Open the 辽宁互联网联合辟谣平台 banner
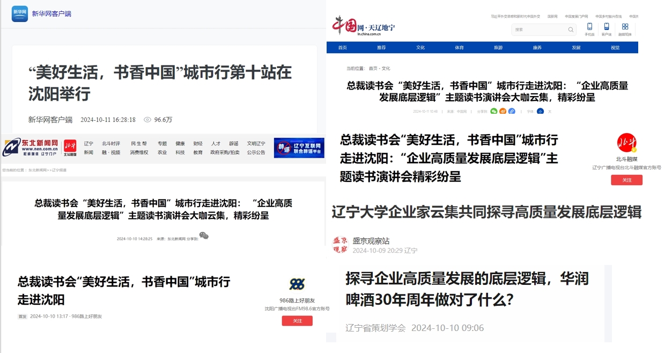The width and height of the screenshot is (672, 353). pyautogui.click(x=299, y=148)
